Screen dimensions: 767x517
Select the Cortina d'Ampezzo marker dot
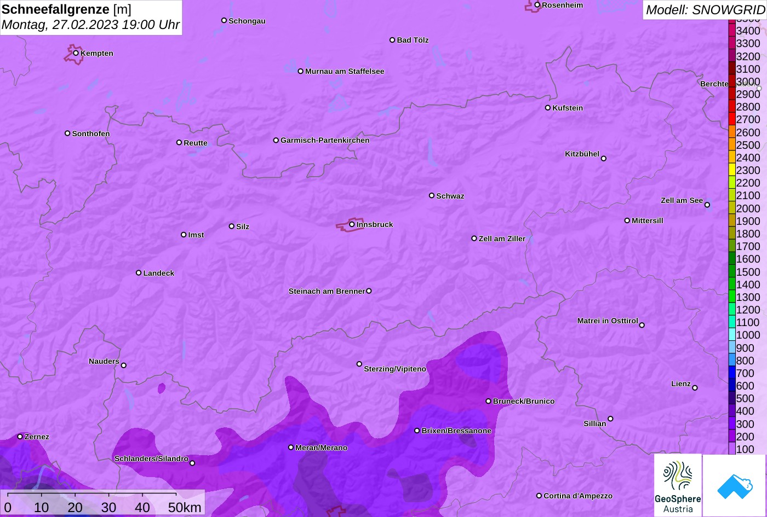pyautogui.click(x=539, y=496)
